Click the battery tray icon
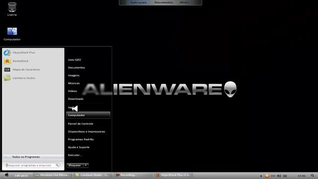This screenshot has height=179, width=318. (285, 176)
